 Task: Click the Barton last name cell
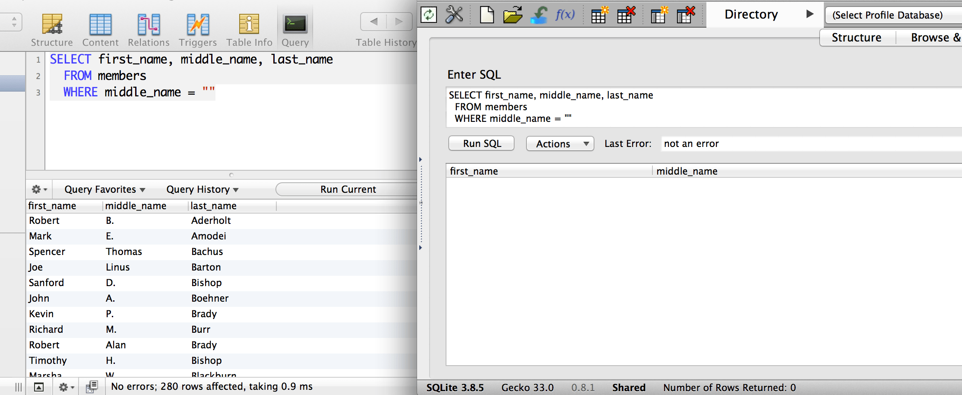pos(206,267)
